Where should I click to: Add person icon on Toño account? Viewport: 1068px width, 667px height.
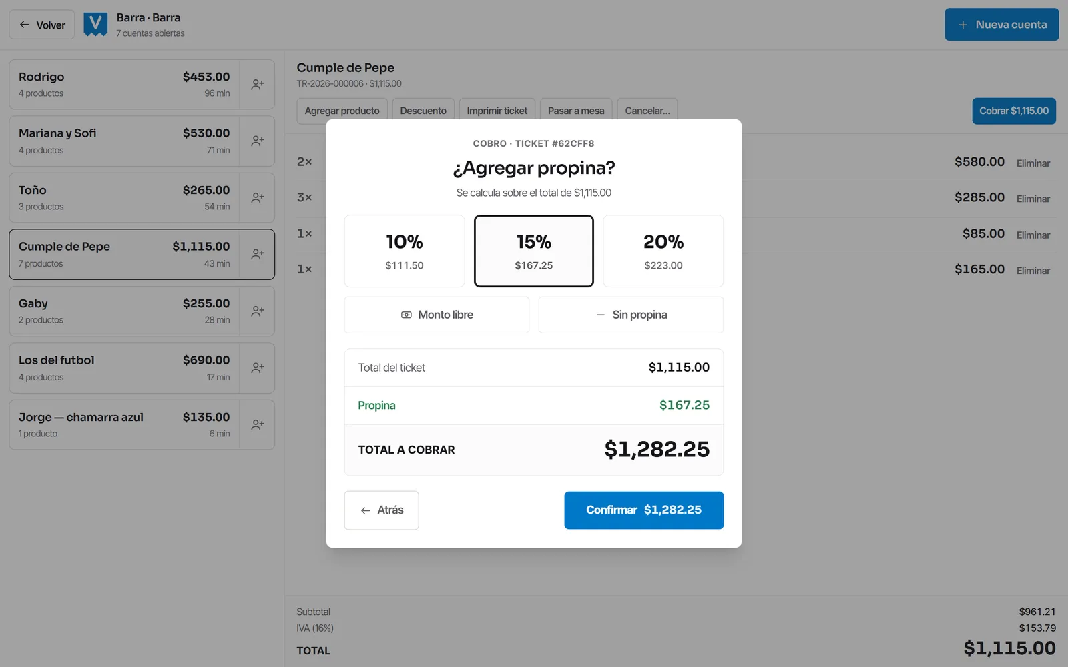257,198
